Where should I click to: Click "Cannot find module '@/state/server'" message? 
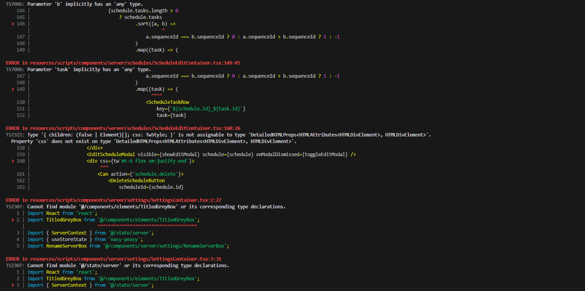pos(128,266)
